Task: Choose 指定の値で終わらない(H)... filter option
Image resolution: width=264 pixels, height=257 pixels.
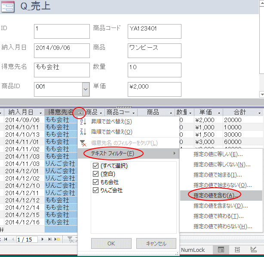Action: coord(221,226)
